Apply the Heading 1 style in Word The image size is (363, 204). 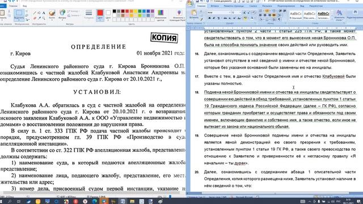point(324,15)
